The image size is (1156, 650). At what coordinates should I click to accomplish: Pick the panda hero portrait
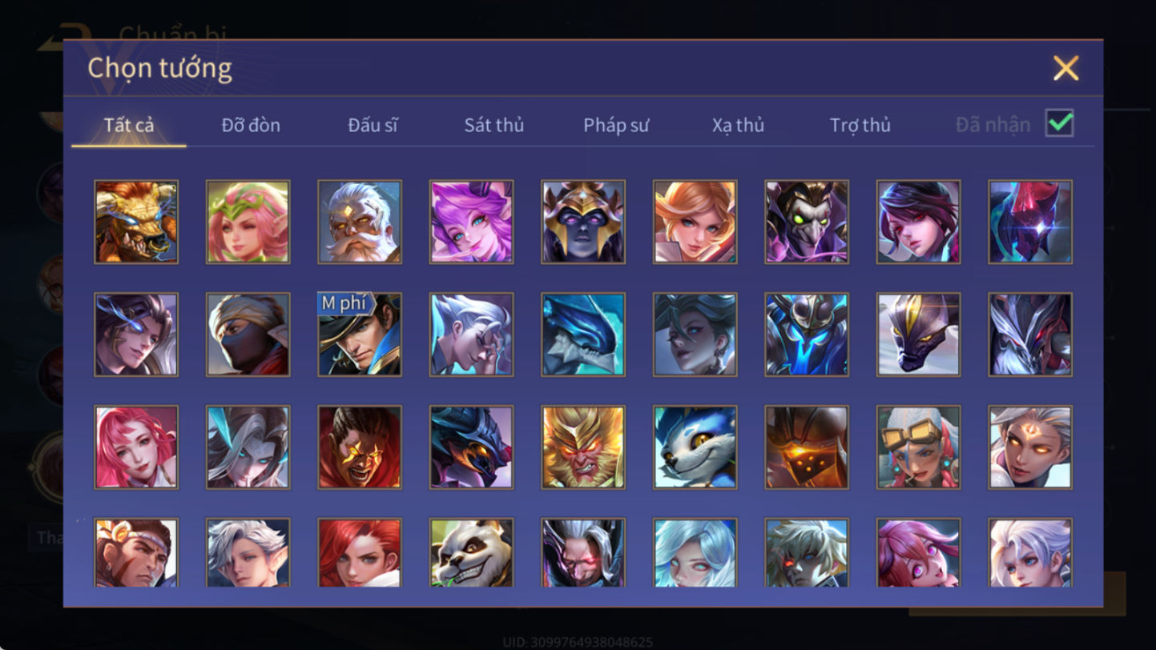click(x=471, y=552)
